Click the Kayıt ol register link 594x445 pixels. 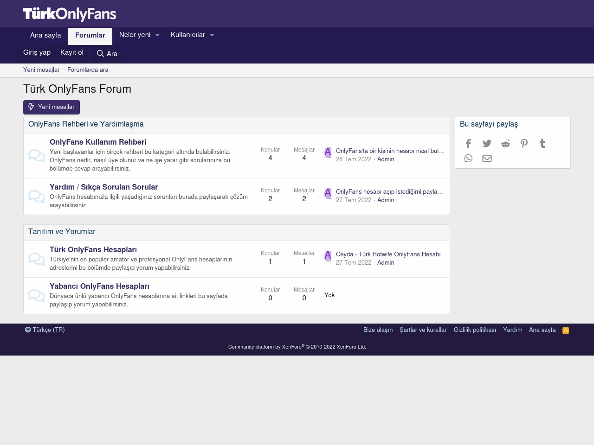pos(72,53)
